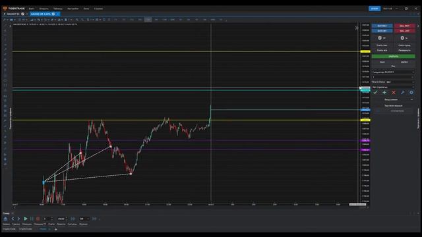Click the player speed input field
This screenshot has height=237, width=422.
[x=47, y=219]
